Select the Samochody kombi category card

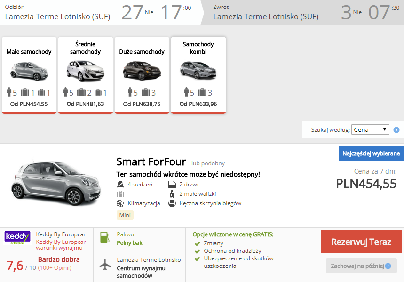tap(198, 75)
